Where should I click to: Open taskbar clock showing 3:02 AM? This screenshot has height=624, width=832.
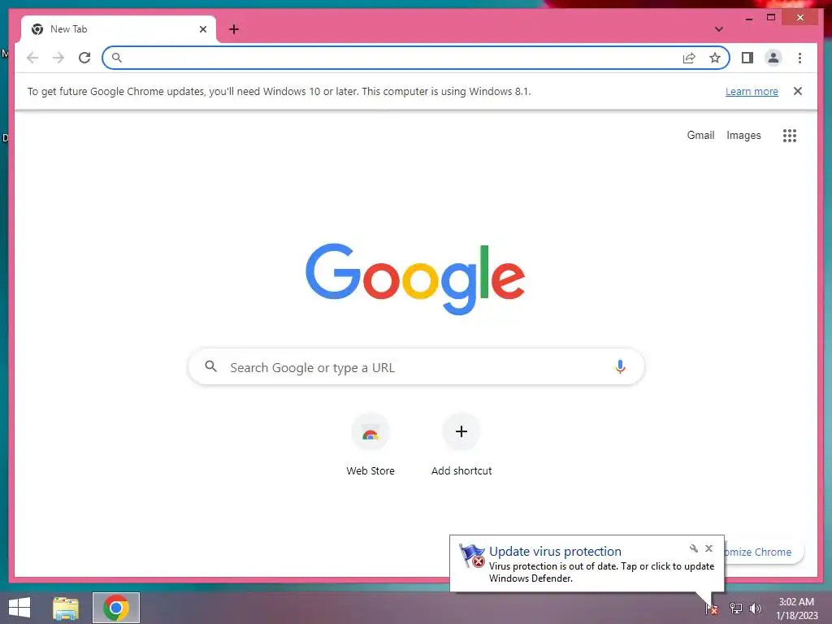796,609
